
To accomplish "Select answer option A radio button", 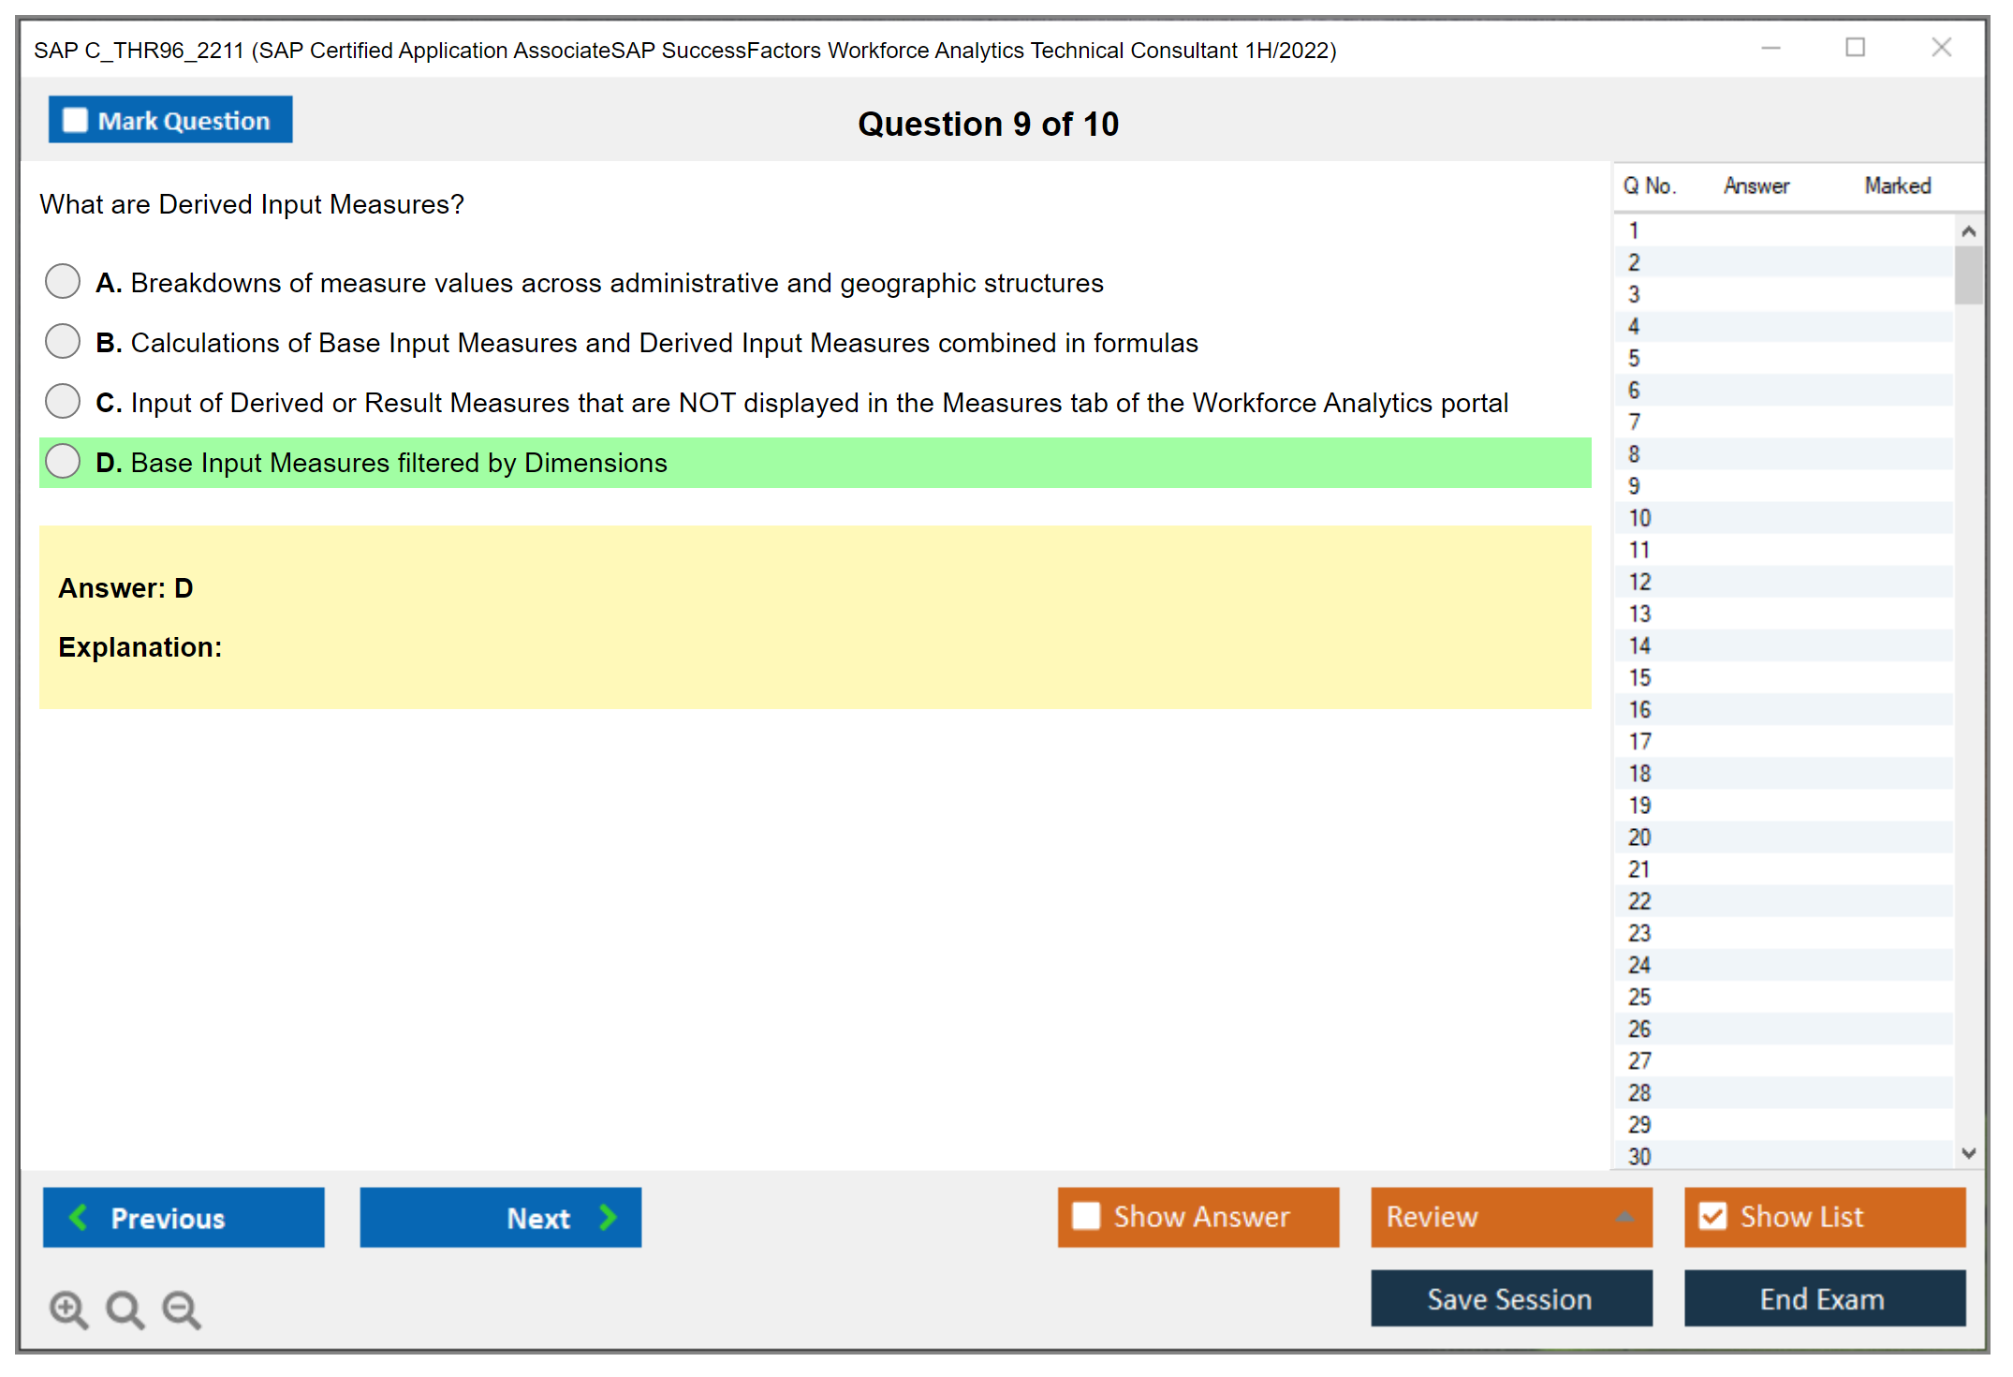I will pos(63,281).
